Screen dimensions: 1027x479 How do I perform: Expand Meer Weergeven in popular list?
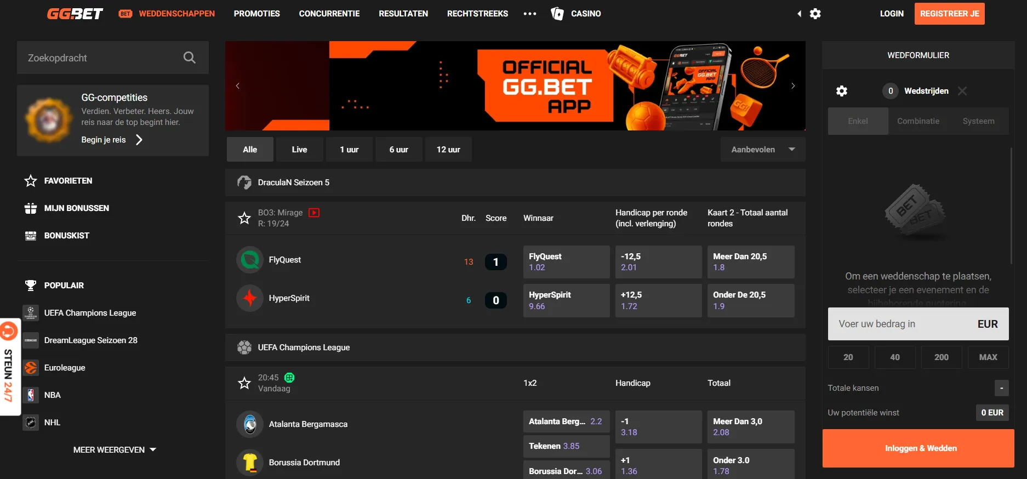(115, 450)
